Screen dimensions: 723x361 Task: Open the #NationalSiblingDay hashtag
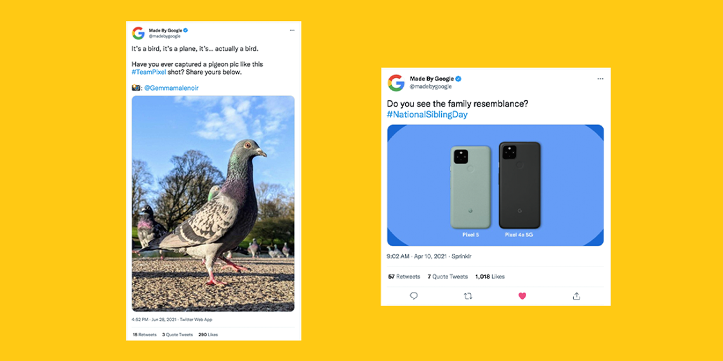[427, 115]
